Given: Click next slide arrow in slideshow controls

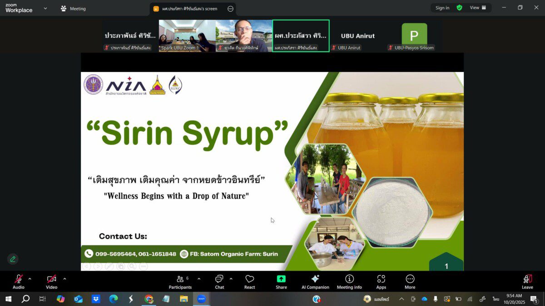Looking at the screenshot, I should (98, 266).
